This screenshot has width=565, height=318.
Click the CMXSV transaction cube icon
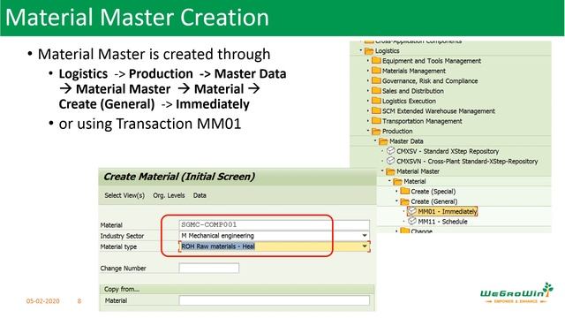coord(390,151)
